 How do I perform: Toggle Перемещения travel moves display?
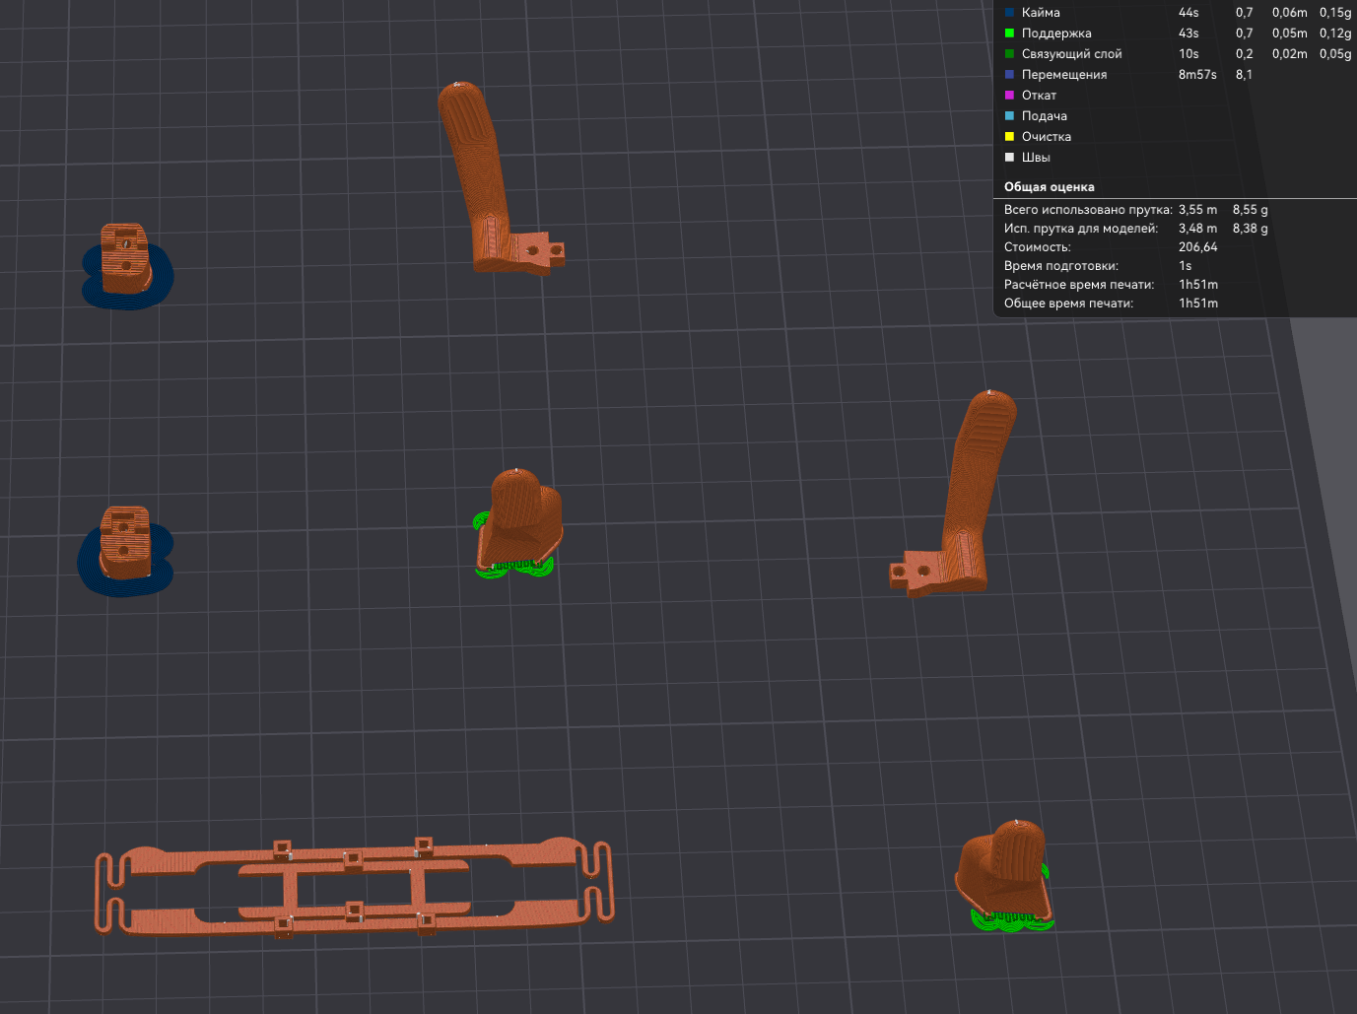pos(1063,75)
